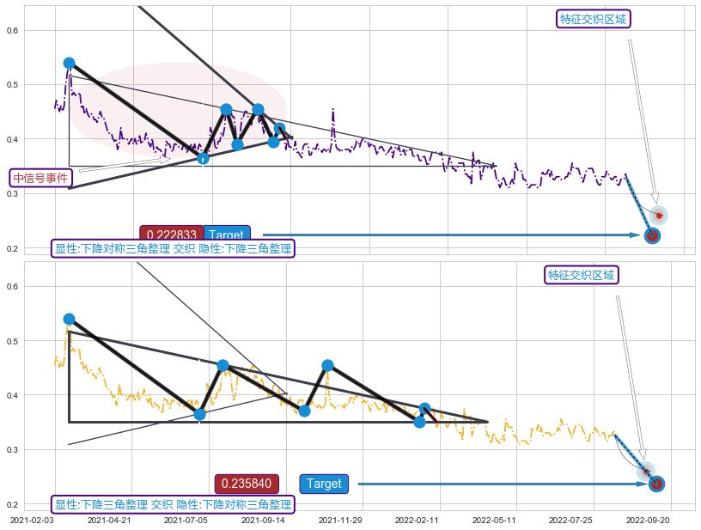The height and width of the screenshot is (530, 701).
Task: Click the 中信号事件 label
Action: pyautogui.click(x=40, y=178)
